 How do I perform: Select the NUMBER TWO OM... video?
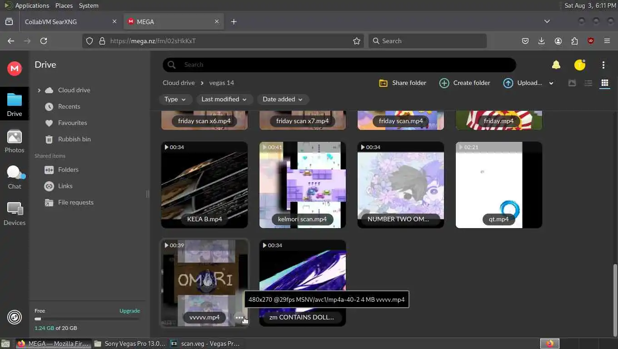401,185
